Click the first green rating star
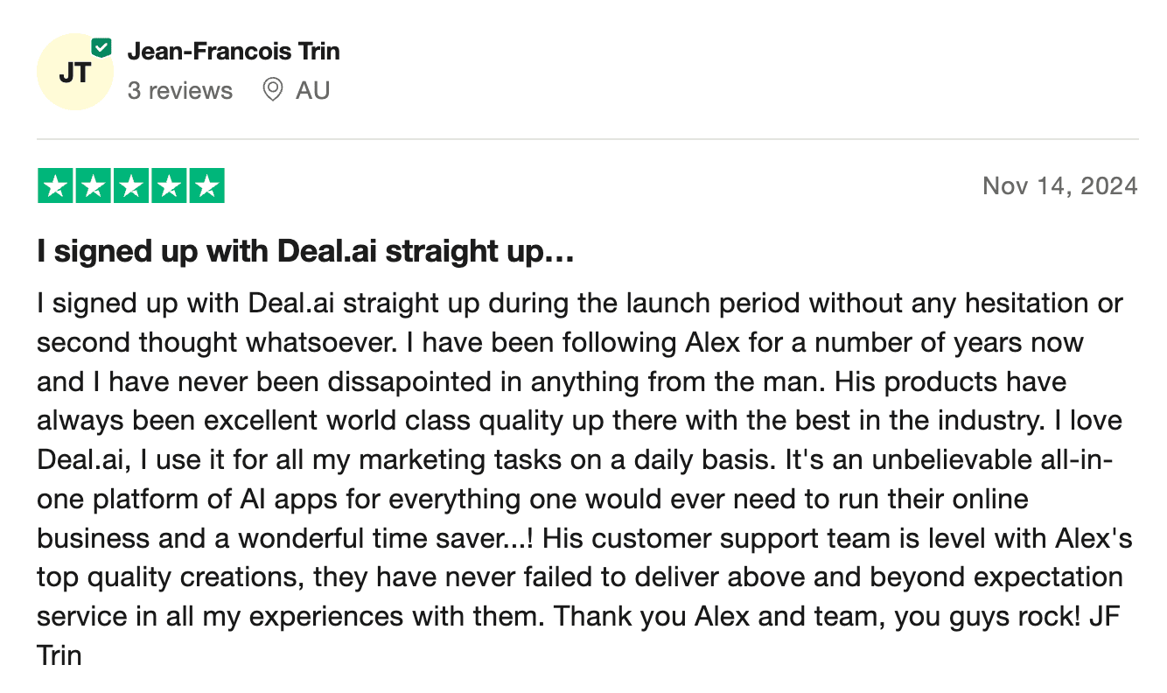This screenshot has height=693, width=1167. [x=56, y=186]
